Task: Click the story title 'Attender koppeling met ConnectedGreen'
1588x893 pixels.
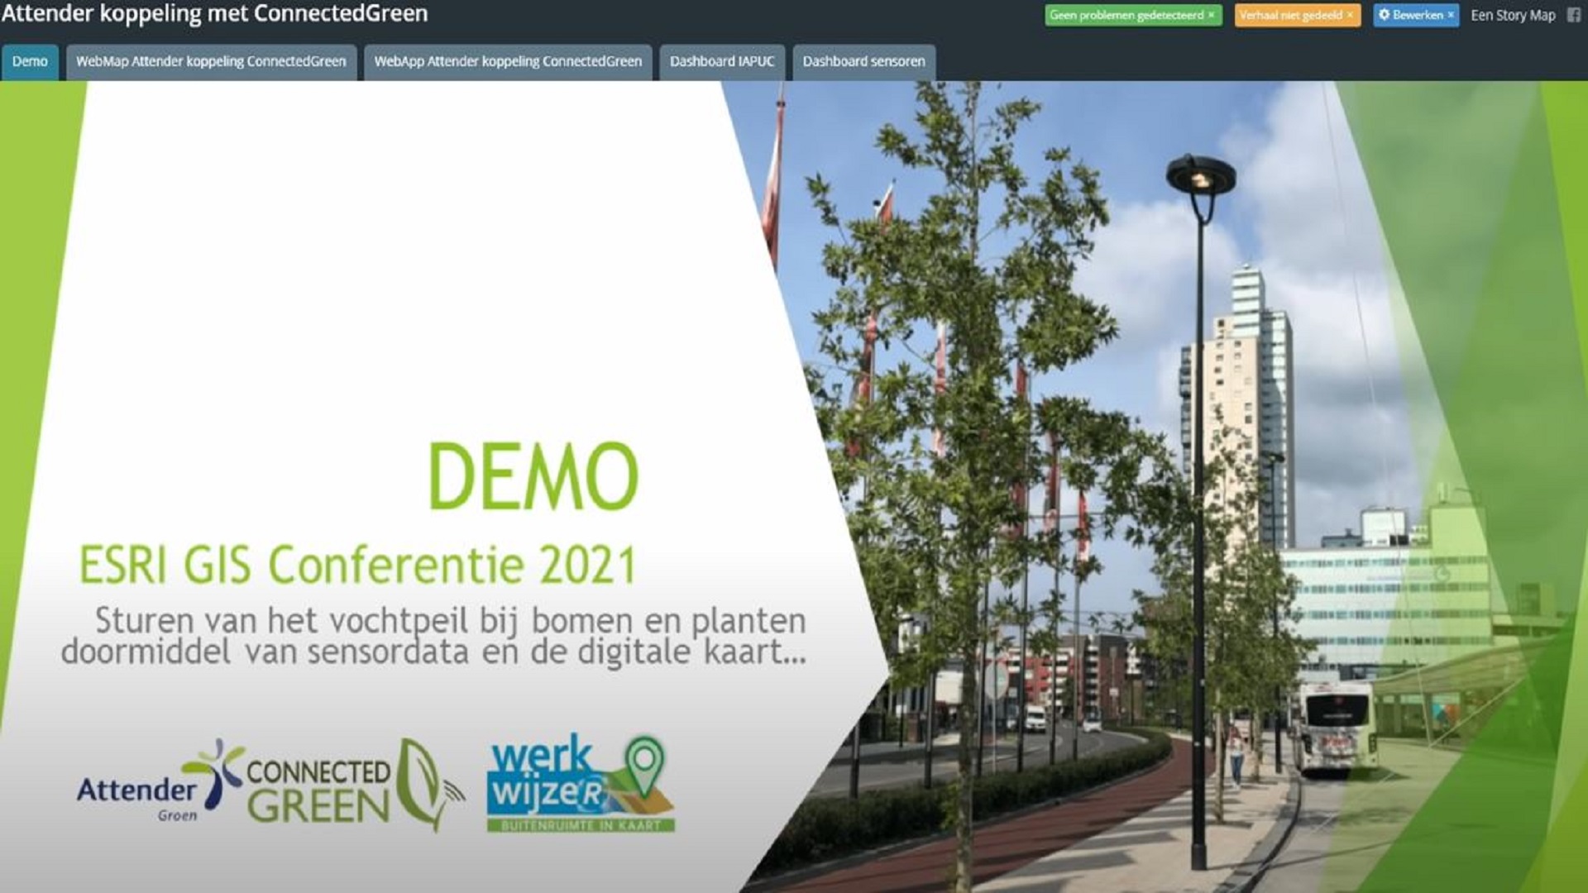Action: tap(215, 13)
